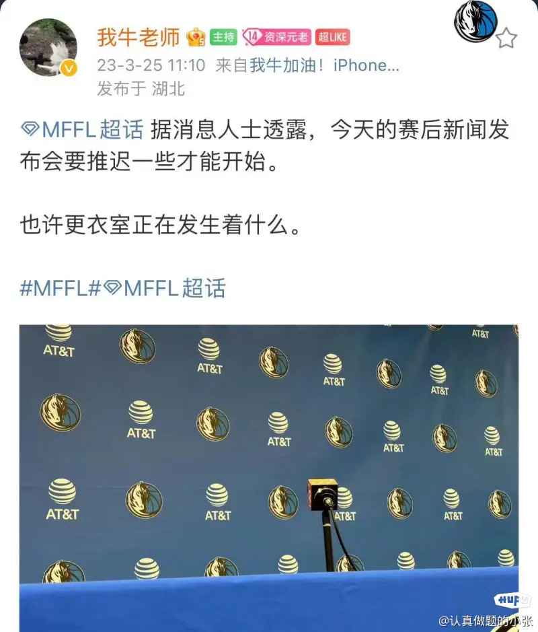Tap the 23-3-25 11:10 post timestamp
538x632 pixels.
pyautogui.click(x=151, y=65)
